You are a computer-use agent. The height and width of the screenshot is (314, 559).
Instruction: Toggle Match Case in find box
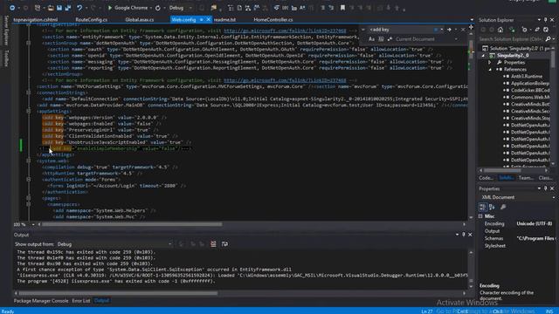pyautogui.click(x=371, y=39)
